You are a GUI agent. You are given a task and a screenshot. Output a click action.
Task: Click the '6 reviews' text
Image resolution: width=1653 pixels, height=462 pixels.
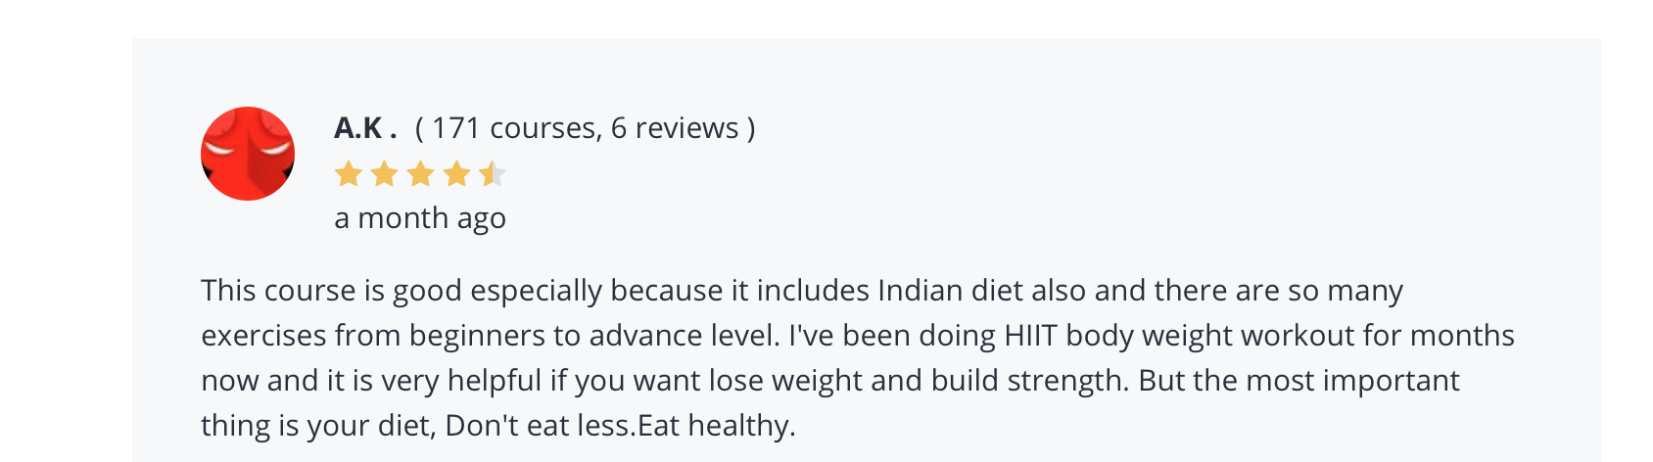click(x=675, y=128)
